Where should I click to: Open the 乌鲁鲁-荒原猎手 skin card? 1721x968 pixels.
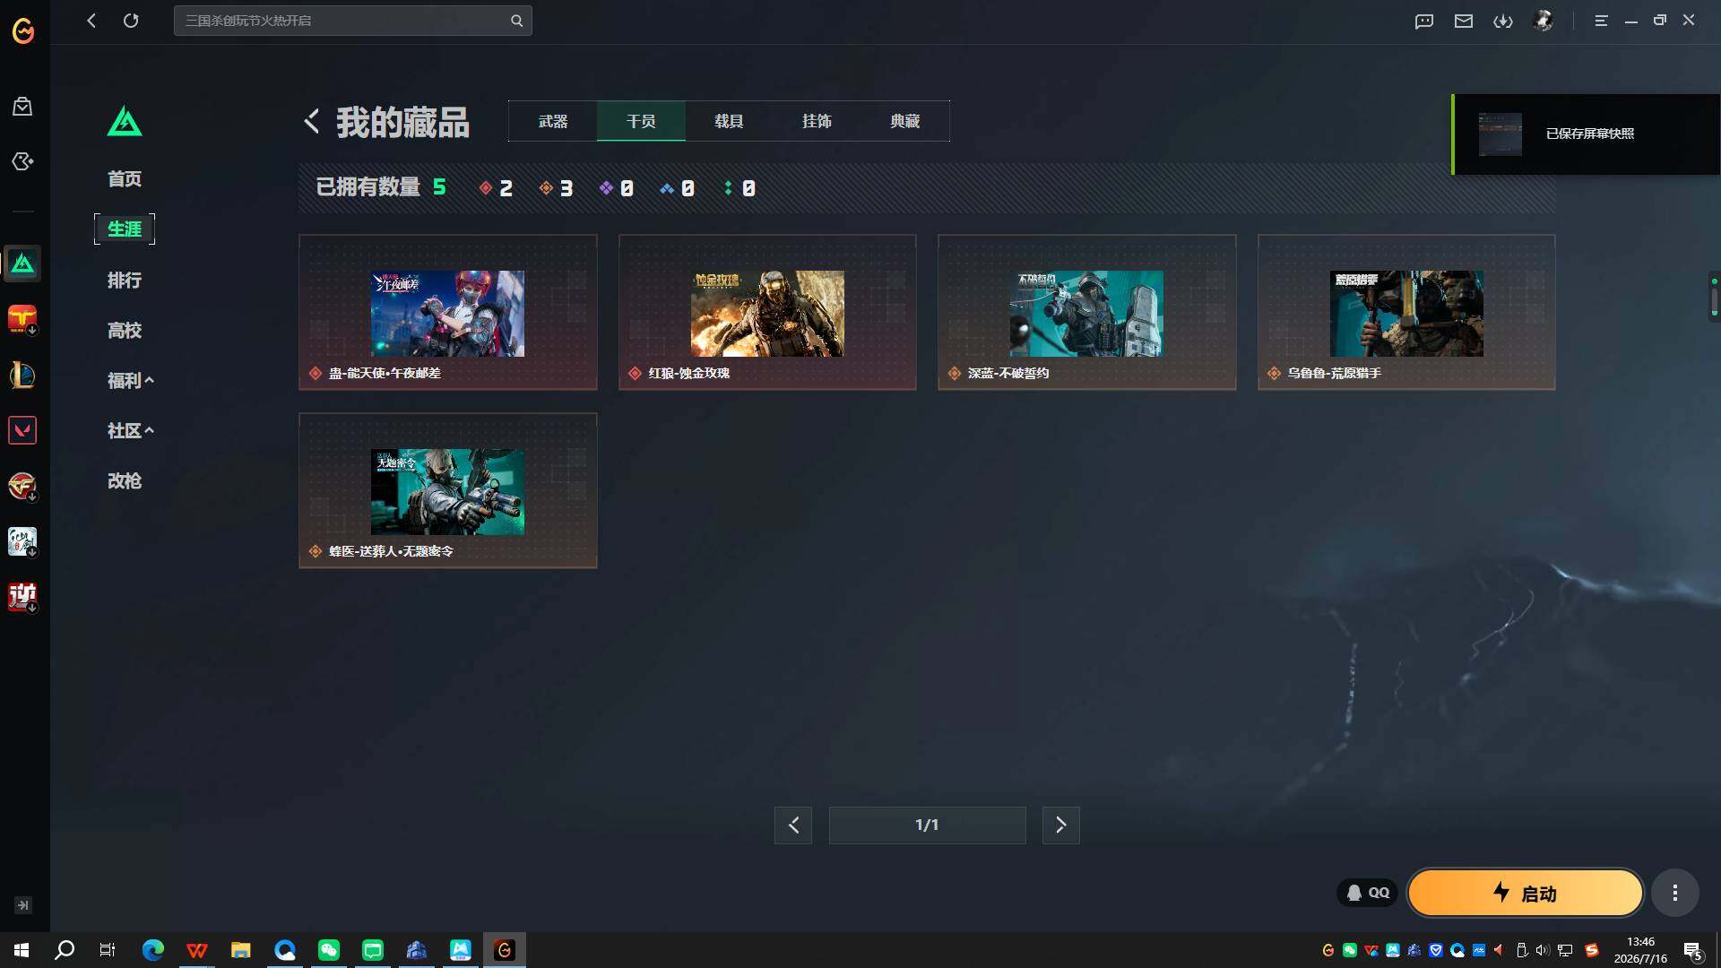[1406, 312]
